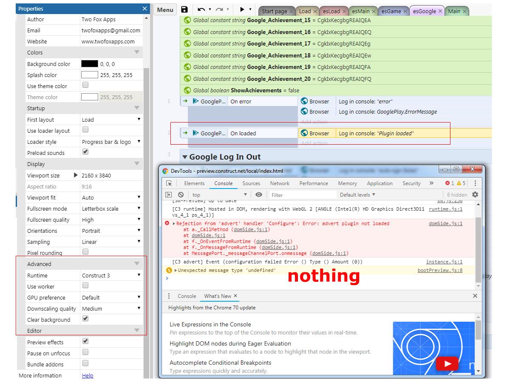Open the Sources tab in DevTools
The width and height of the screenshot is (510, 383).
[x=251, y=183]
